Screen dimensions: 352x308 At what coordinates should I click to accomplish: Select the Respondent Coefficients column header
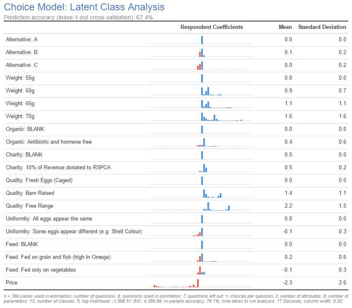pos(212,27)
